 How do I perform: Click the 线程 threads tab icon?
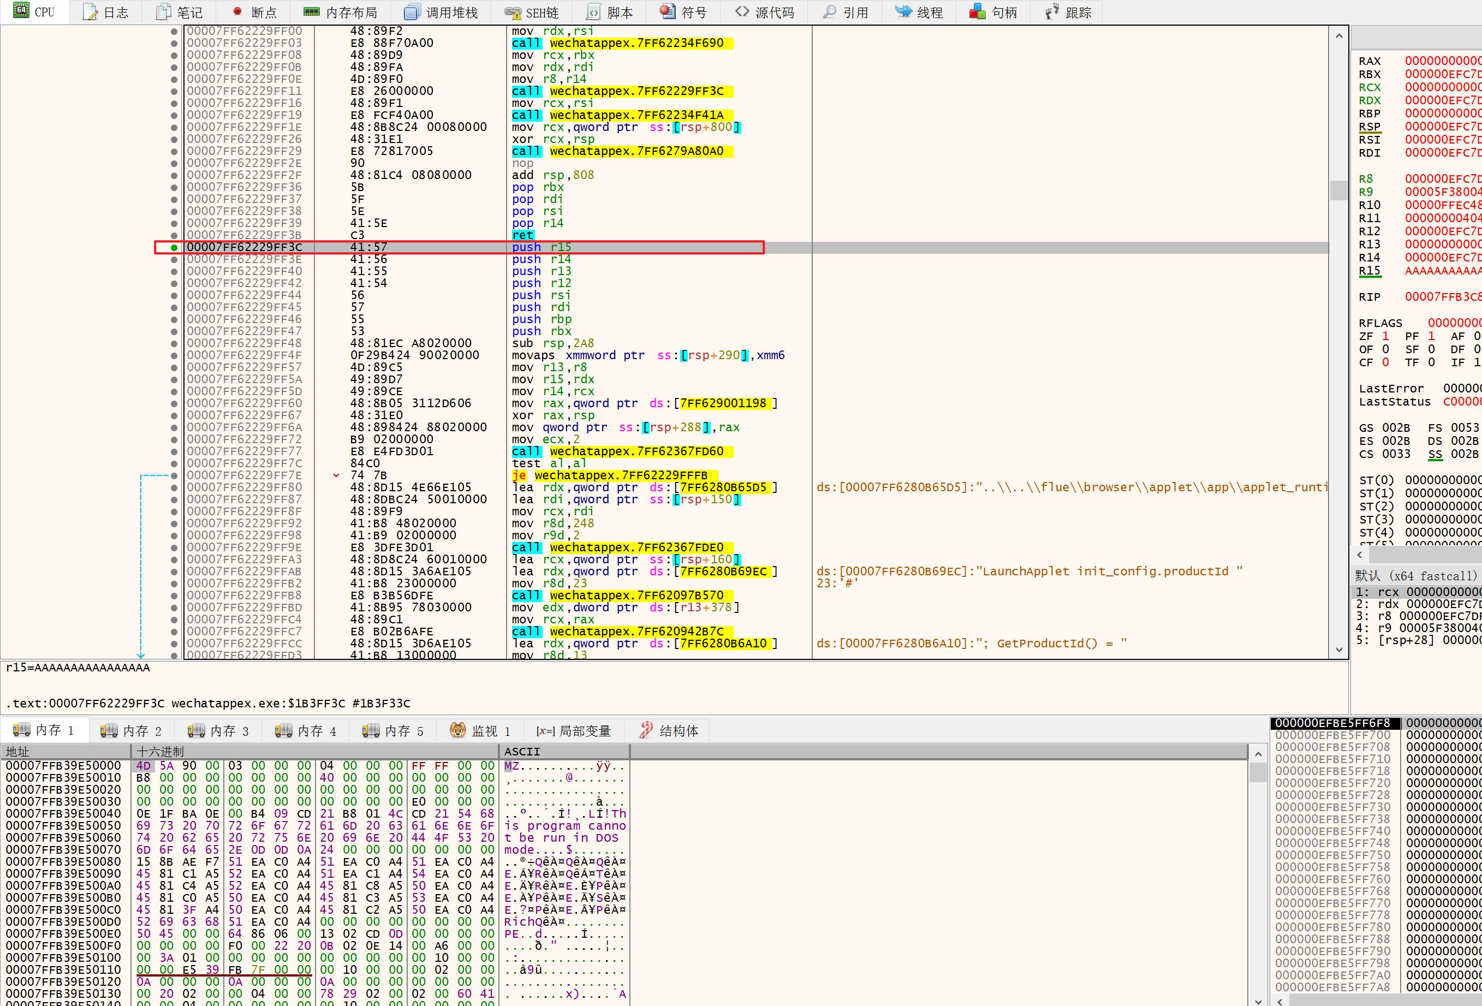pos(903,11)
